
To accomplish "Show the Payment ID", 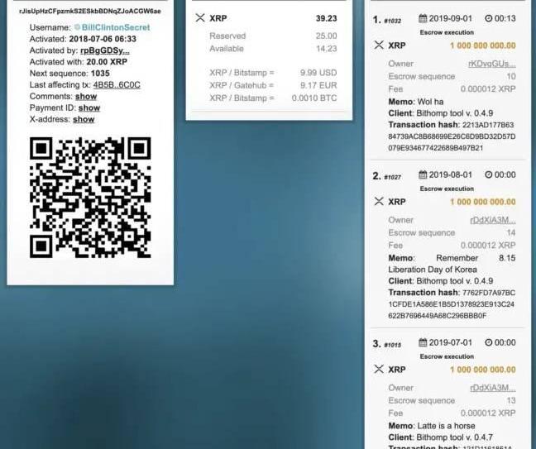I will (x=89, y=107).
